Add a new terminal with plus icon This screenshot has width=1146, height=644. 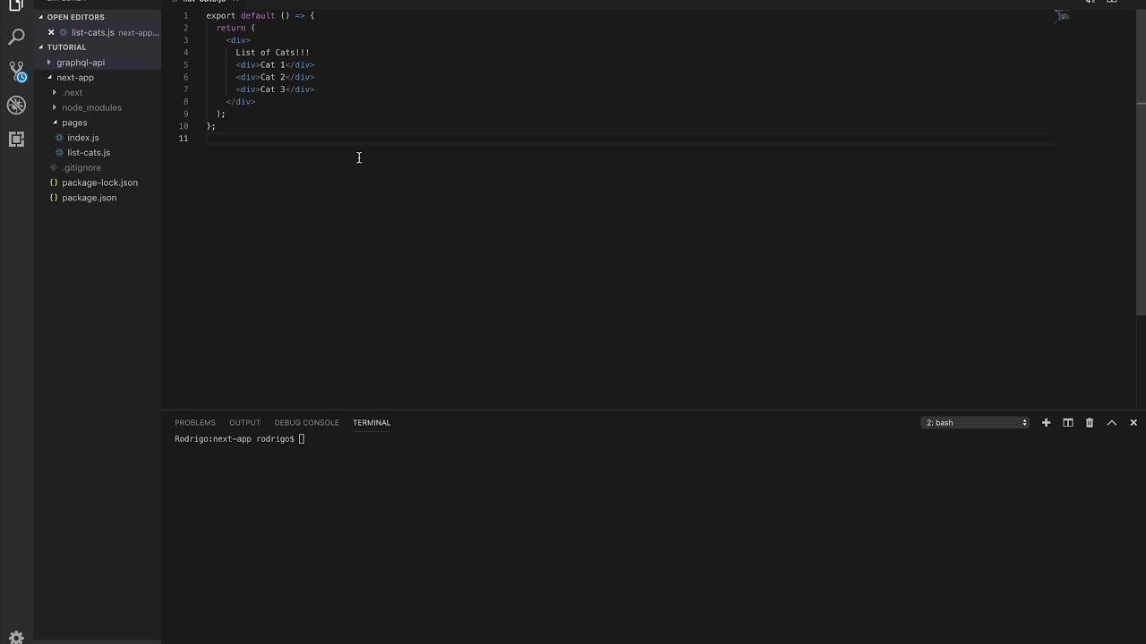click(1046, 422)
